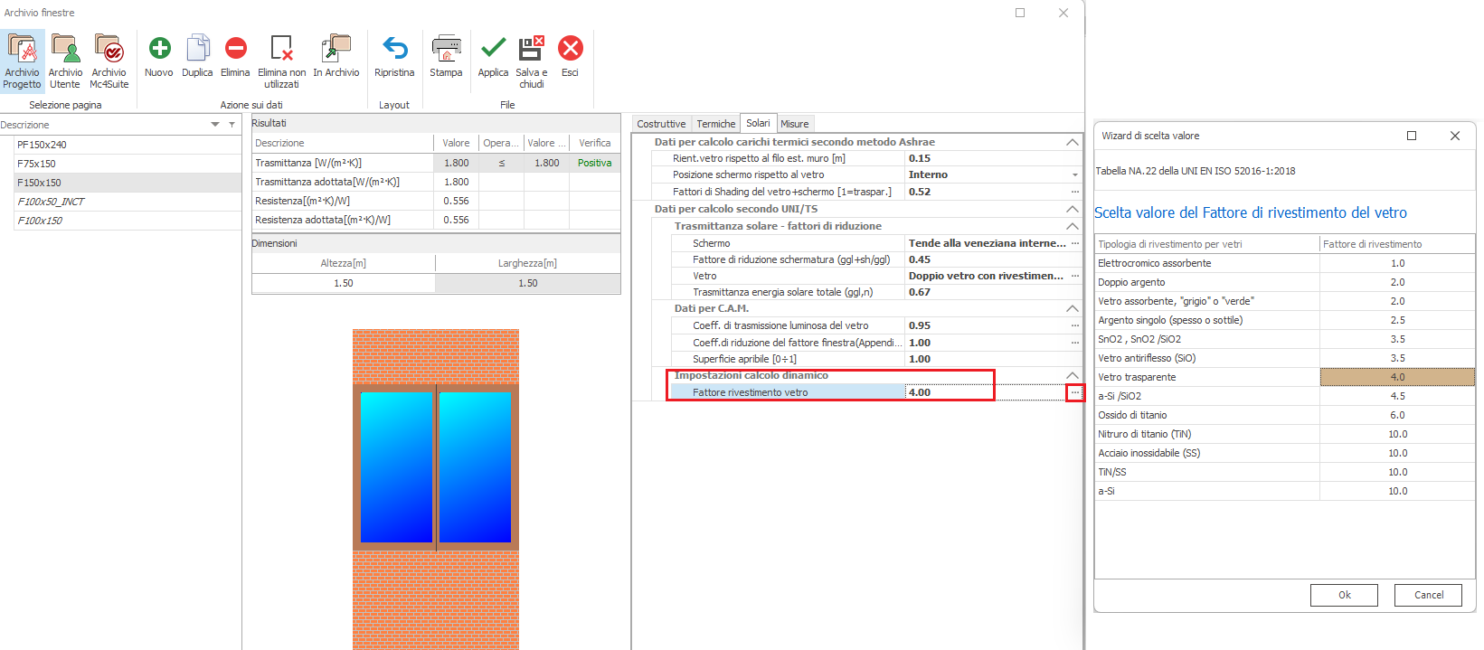Open the Posizione schermo Interno dropdown
The image size is (1484, 650).
[x=1074, y=175]
